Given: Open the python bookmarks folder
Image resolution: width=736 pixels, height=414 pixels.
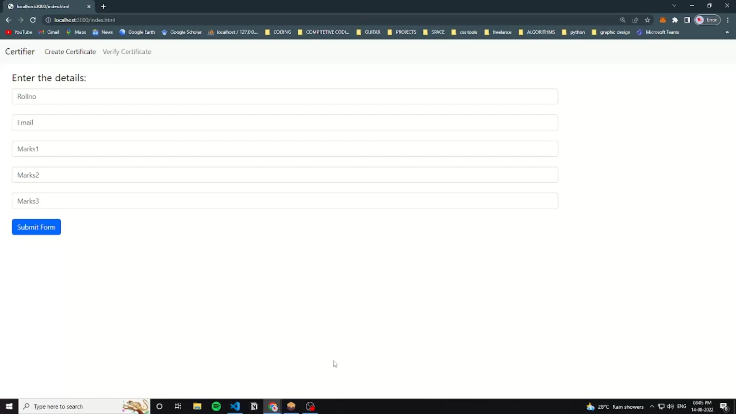Looking at the screenshot, I should (573, 32).
